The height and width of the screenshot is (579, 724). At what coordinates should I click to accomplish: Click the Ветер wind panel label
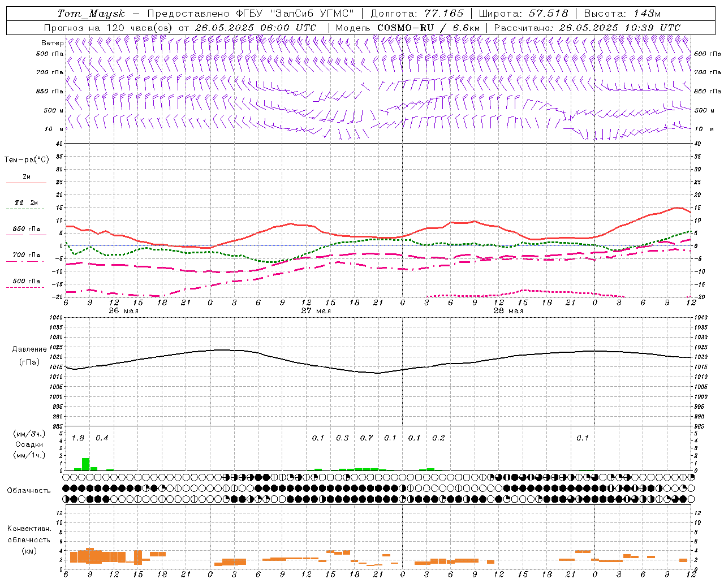pos(51,43)
